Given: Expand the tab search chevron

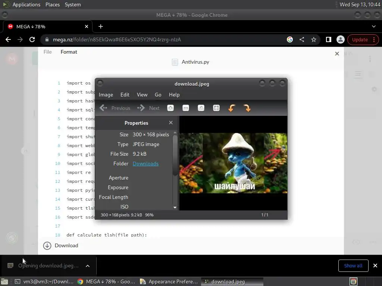Looking at the screenshot, I should [x=374, y=26].
